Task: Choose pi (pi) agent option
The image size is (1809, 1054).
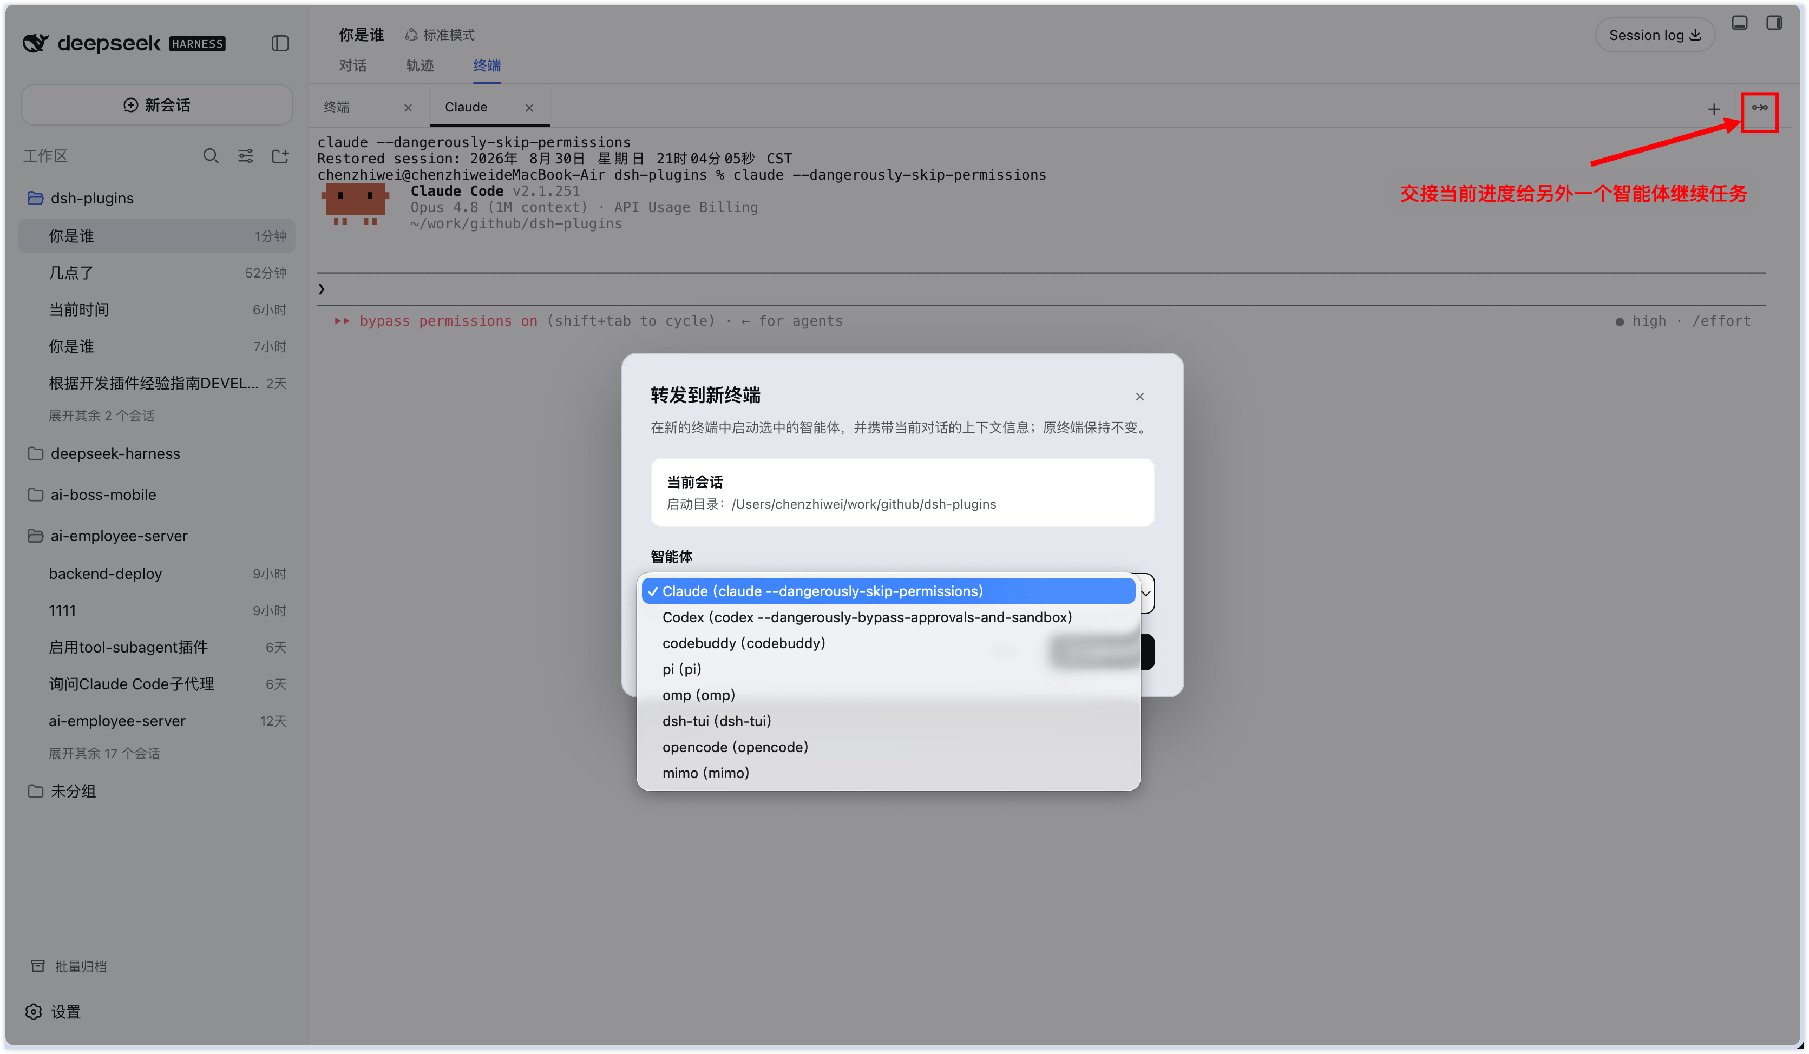Action: pyautogui.click(x=888, y=669)
